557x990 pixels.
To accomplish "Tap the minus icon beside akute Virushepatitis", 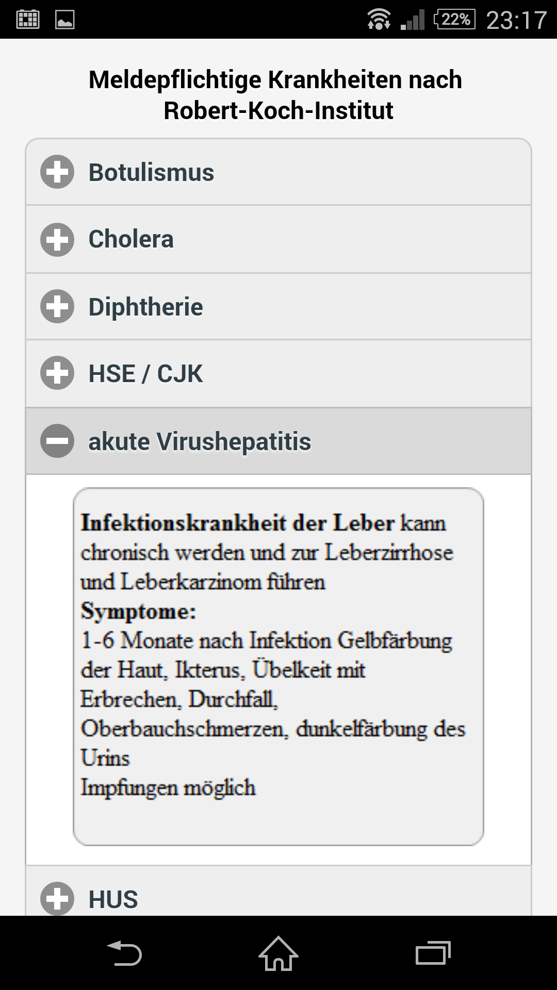I will pos(57,441).
